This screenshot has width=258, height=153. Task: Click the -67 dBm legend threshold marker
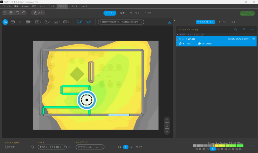213,149
